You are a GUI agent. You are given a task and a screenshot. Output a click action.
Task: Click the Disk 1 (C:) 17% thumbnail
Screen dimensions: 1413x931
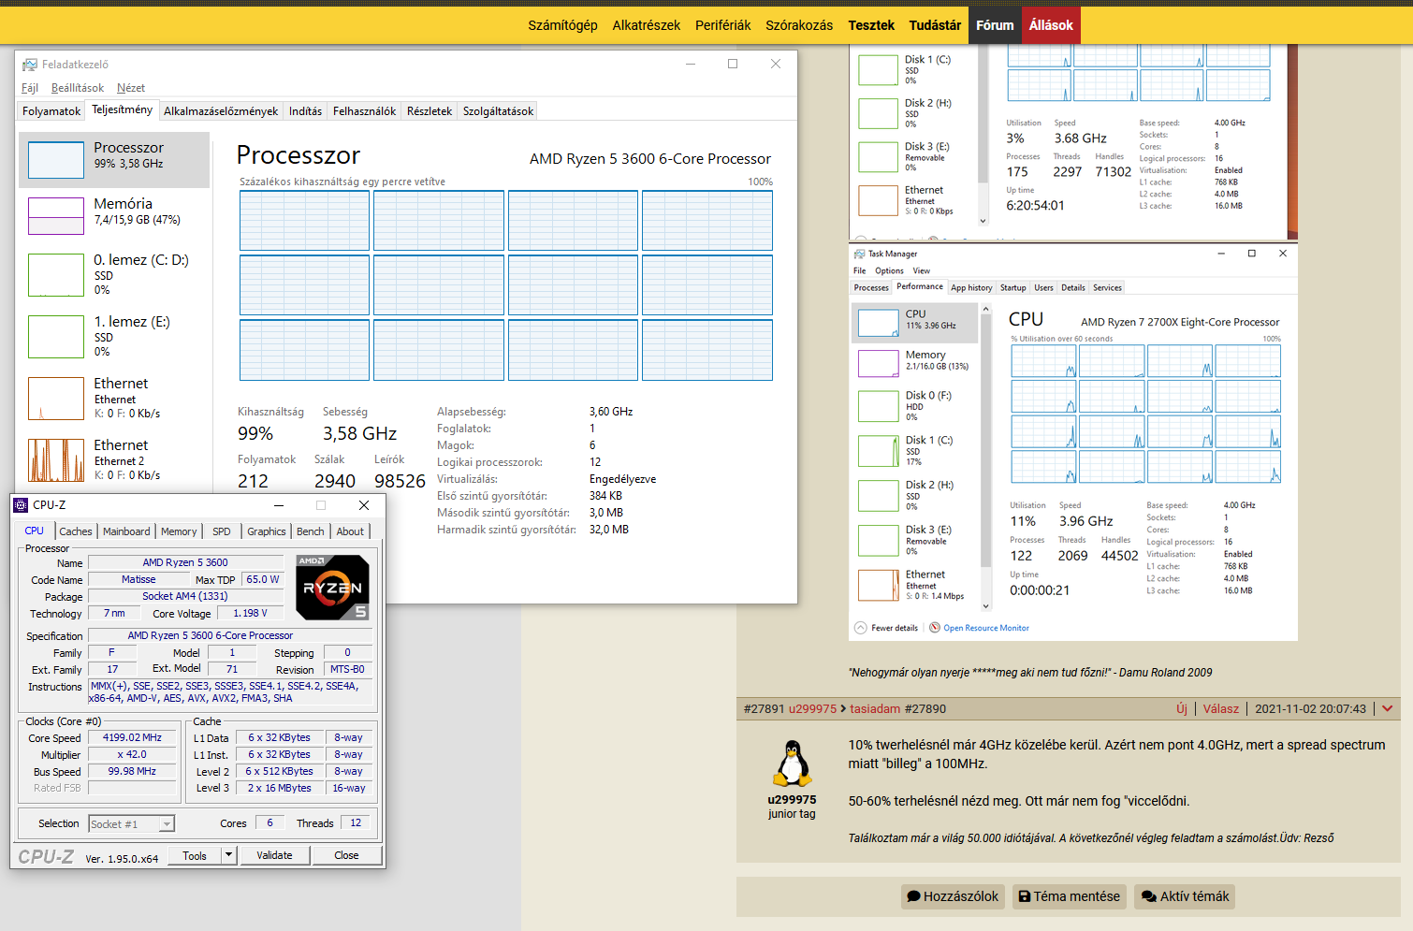(x=879, y=451)
